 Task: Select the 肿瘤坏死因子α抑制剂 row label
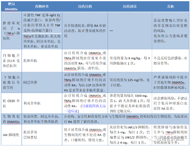pos(10,31)
